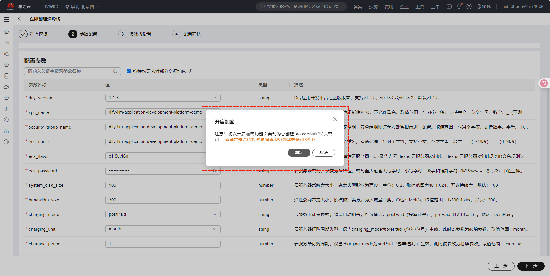Open the dify_version dropdown
Image resolution: width=550 pixels, height=276 pixels.
(x=163, y=98)
